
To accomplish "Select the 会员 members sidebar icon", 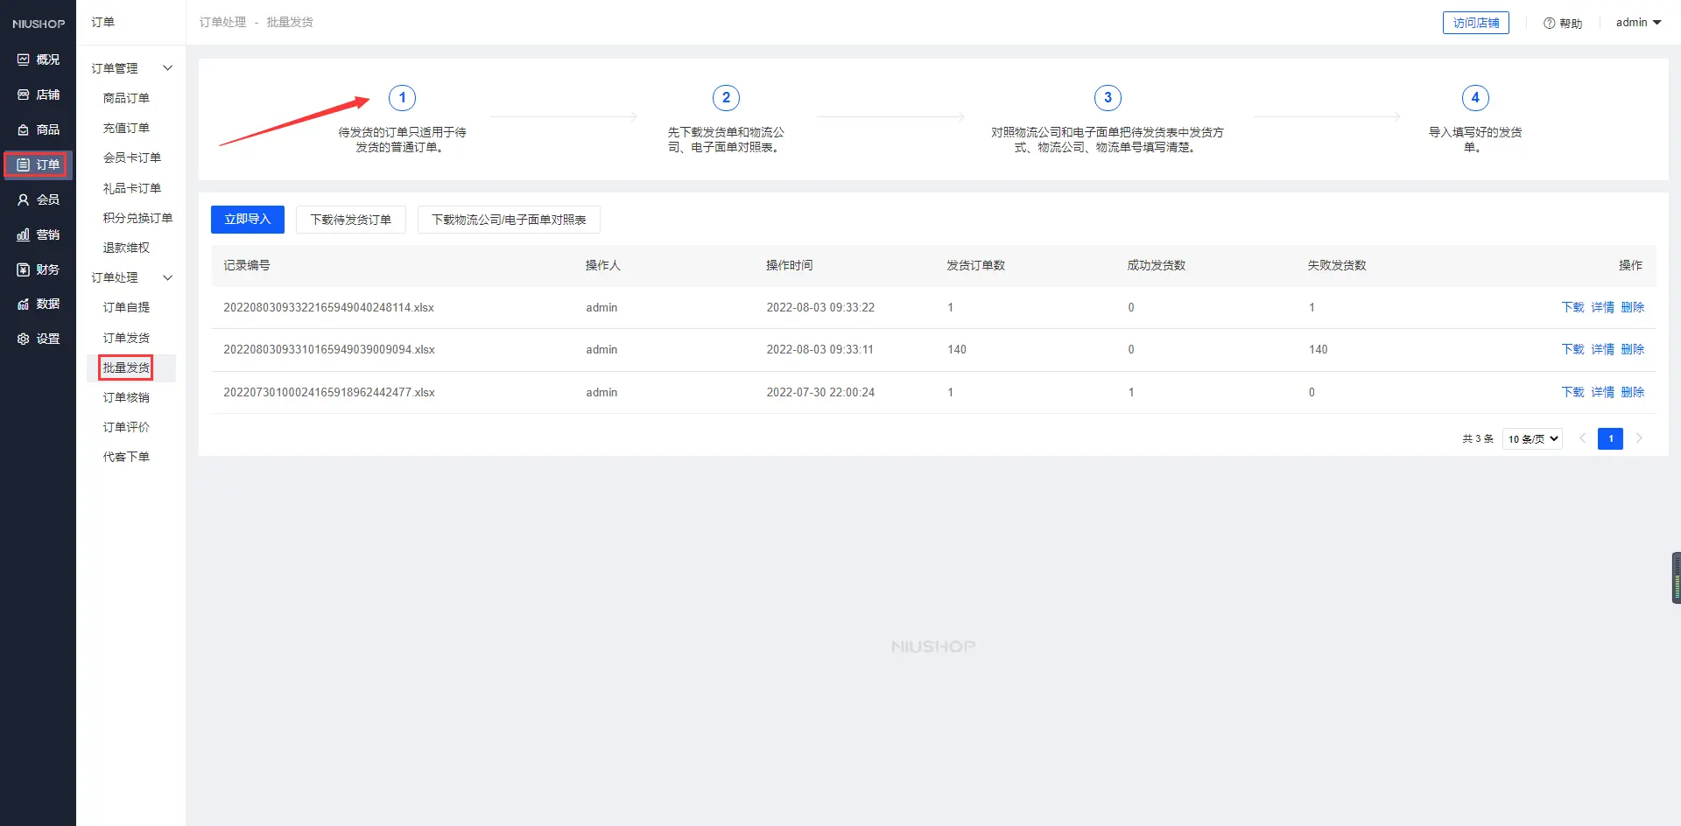I will 24,199.
